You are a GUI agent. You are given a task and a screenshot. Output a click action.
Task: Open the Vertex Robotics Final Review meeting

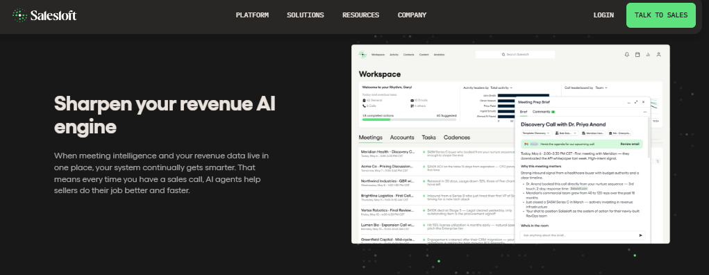point(388,210)
